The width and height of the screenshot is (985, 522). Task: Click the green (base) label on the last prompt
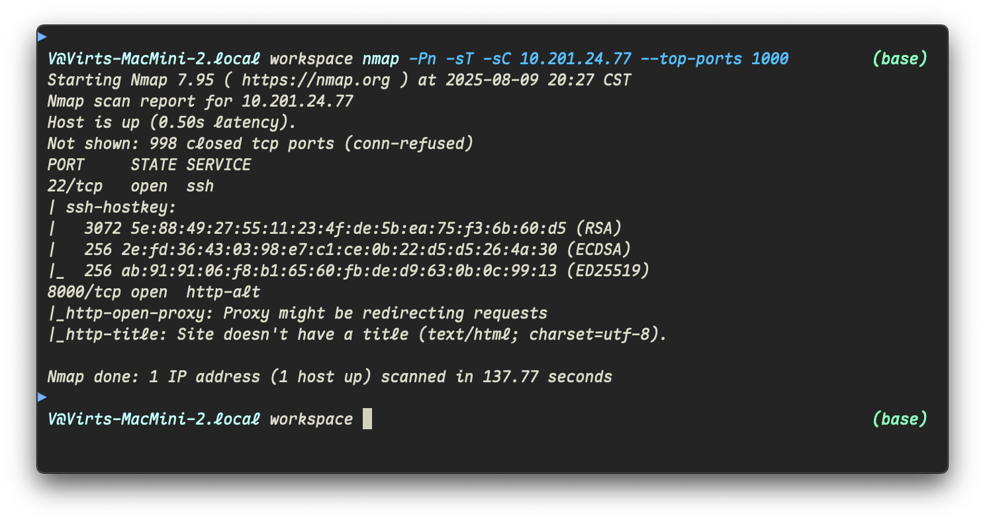[x=900, y=419]
